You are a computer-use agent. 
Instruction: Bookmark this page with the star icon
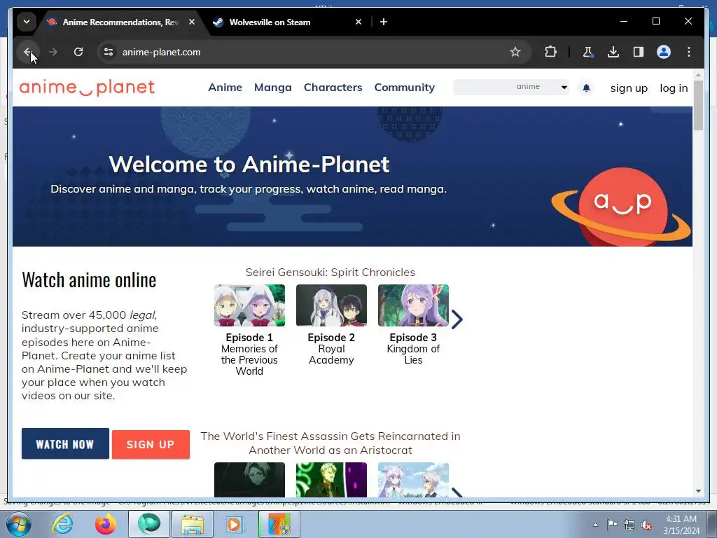pos(515,52)
